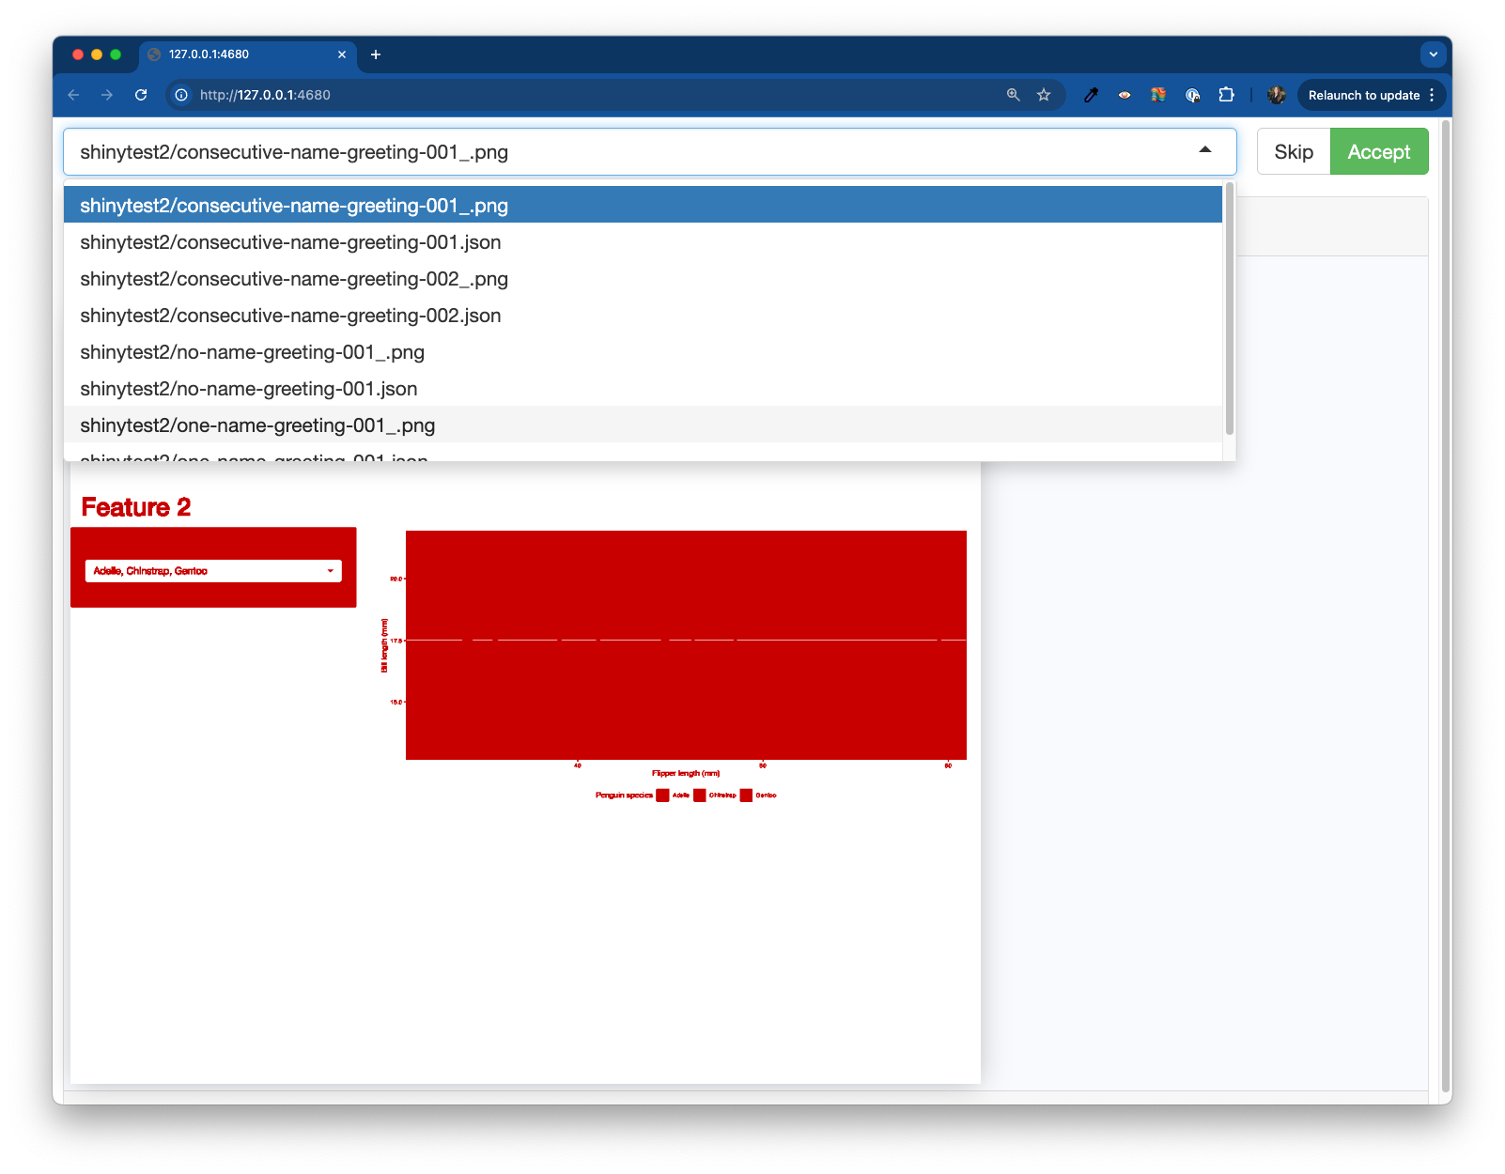The width and height of the screenshot is (1505, 1174).
Task: Click the eye extension icon in toolbar
Action: tap(1125, 95)
